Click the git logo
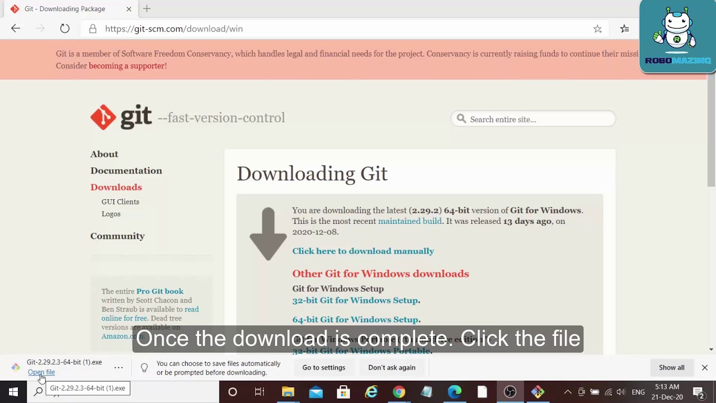 point(121,117)
